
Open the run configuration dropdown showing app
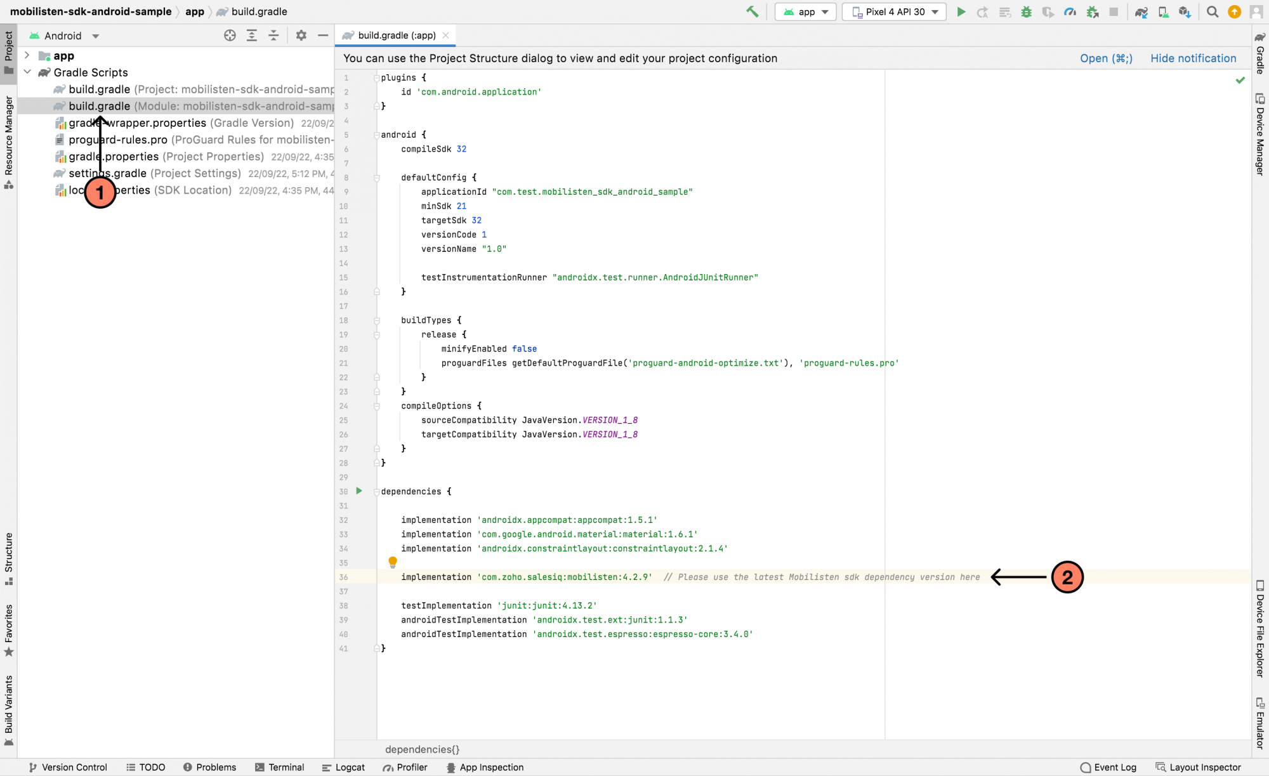click(805, 11)
